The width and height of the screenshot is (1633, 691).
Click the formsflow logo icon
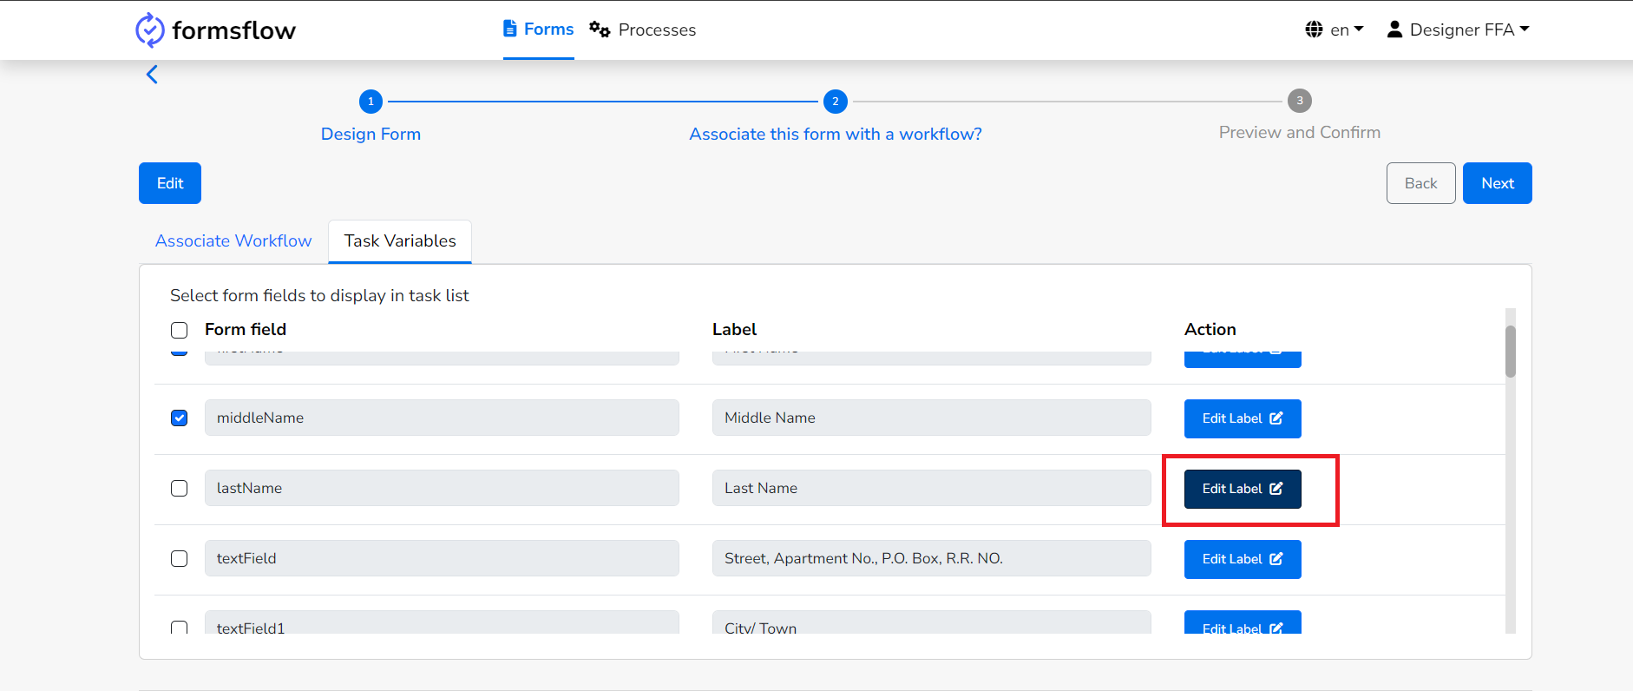[149, 30]
